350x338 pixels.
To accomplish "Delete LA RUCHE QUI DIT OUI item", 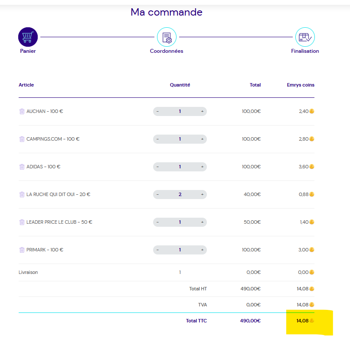I will pyautogui.click(x=22, y=194).
